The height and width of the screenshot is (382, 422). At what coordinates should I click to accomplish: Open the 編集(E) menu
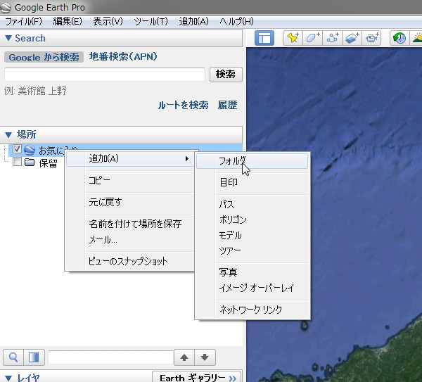click(x=68, y=21)
